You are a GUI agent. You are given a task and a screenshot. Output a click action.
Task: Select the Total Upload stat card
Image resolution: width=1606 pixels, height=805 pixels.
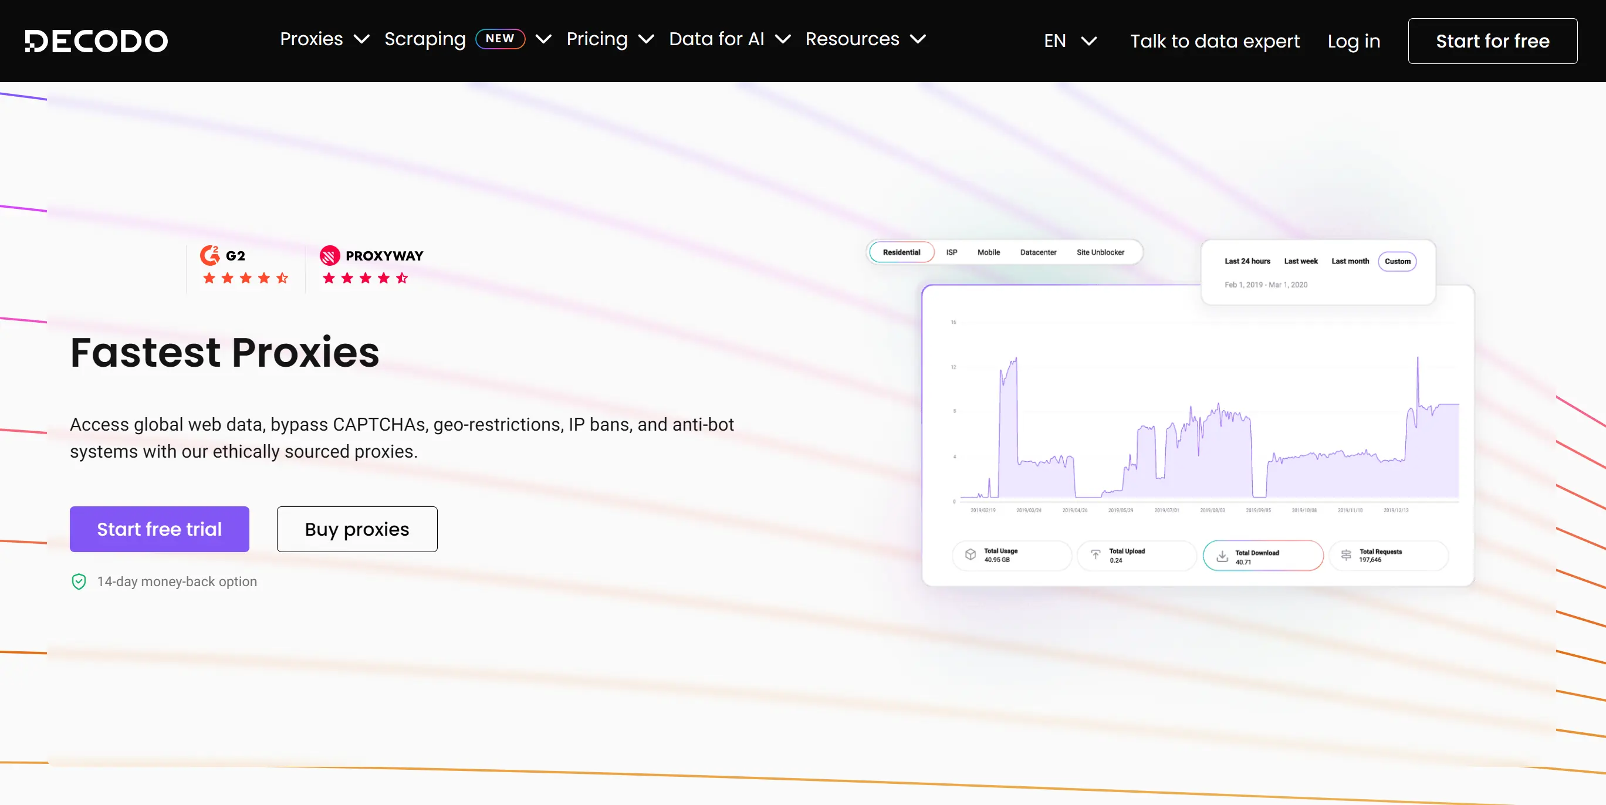click(x=1137, y=555)
